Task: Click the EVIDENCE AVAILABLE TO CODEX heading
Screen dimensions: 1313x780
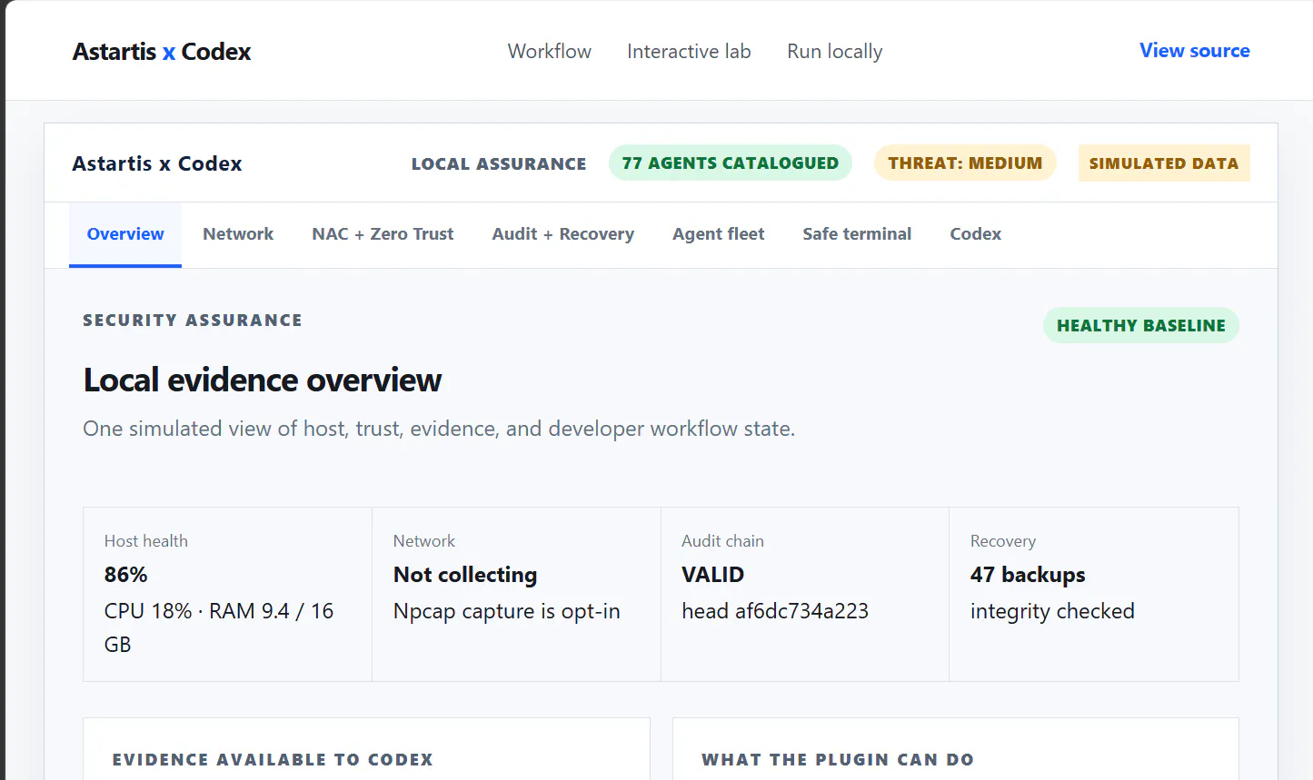Action: tap(273, 760)
